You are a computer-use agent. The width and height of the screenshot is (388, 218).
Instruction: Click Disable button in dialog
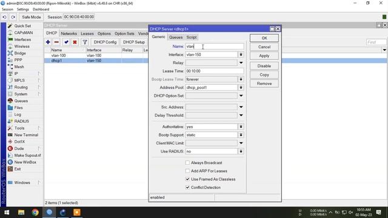pos(264,66)
